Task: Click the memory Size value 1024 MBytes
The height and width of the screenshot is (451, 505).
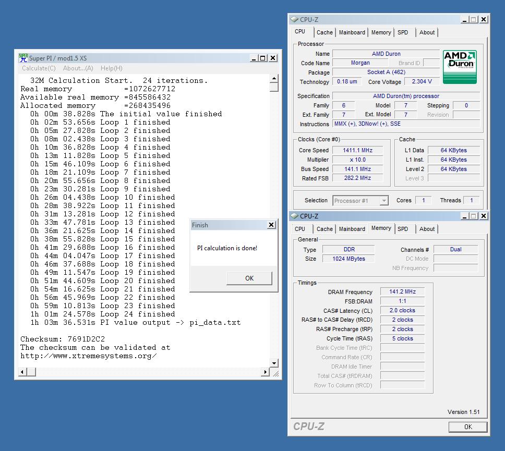Action: [x=348, y=259]
